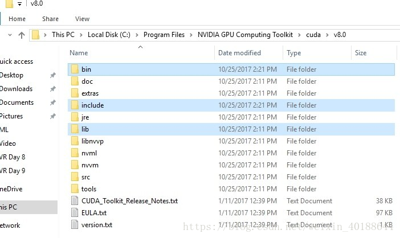
Task: Select the EULA.txt file name
Action: (94, 213)
